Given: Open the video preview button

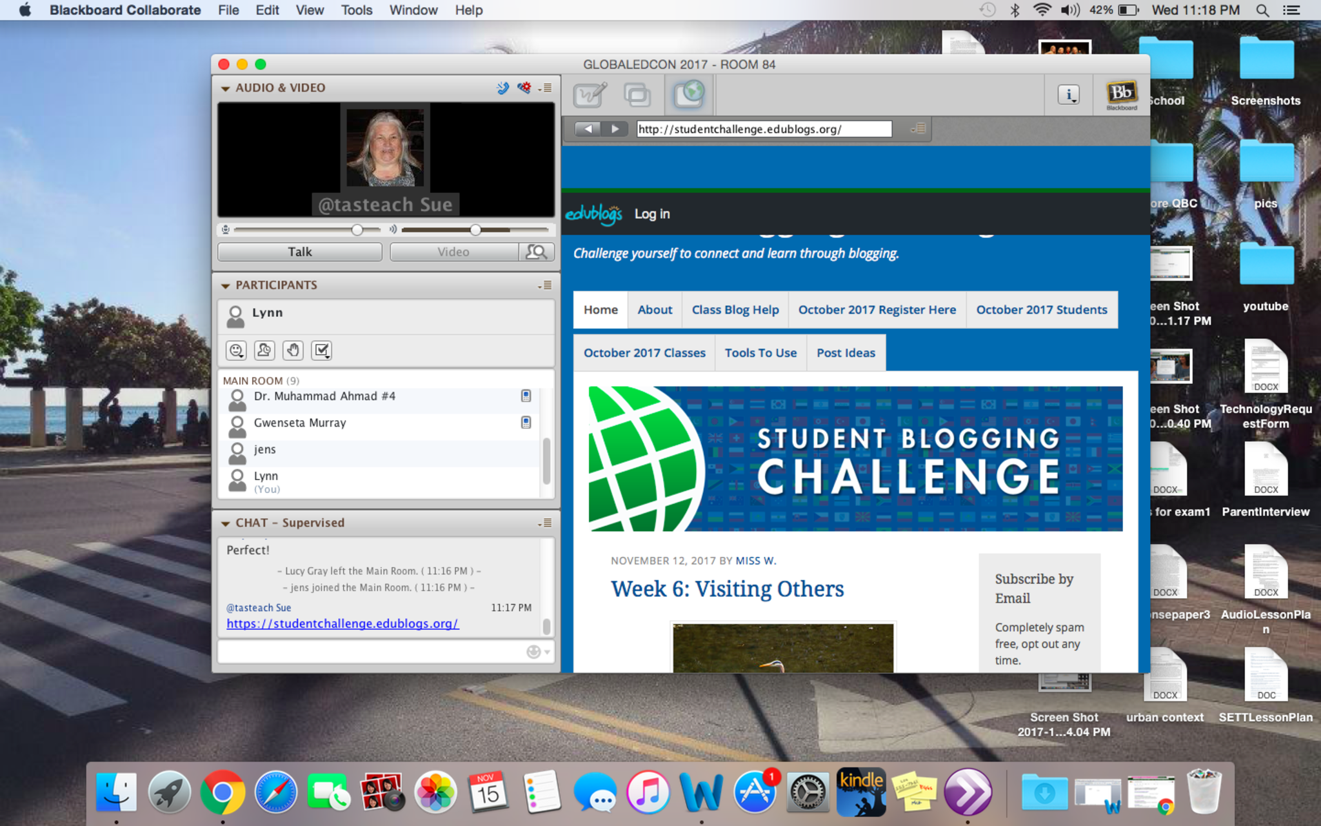Looking at the screenshot, I should click(536, 252).
